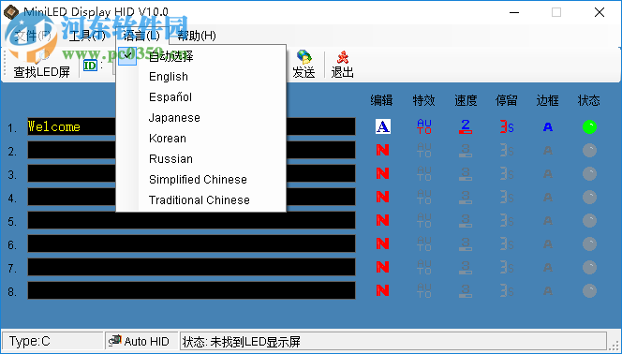The width and height of the screenshot is (622, 354).
Task: Click the border icon for message 1
Action: pyautogui.click(x=548, y=126)
